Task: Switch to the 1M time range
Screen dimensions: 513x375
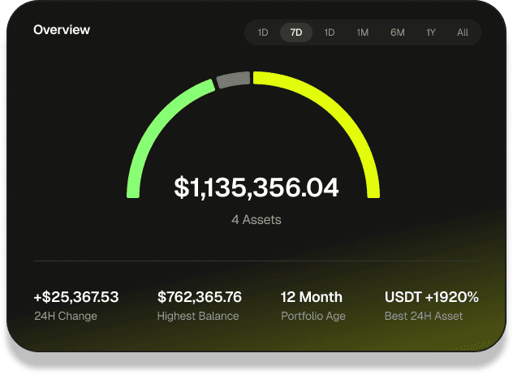Action: pos(363,32)
